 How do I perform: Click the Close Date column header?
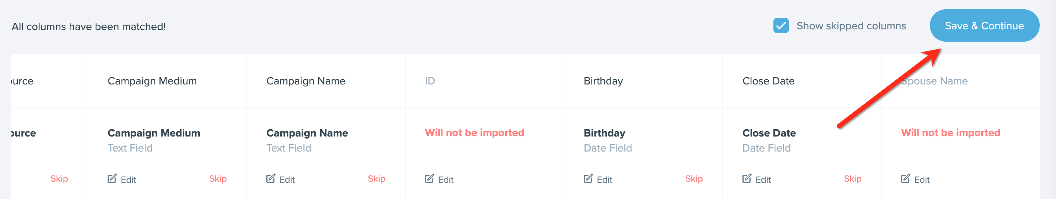click(768, 81)
